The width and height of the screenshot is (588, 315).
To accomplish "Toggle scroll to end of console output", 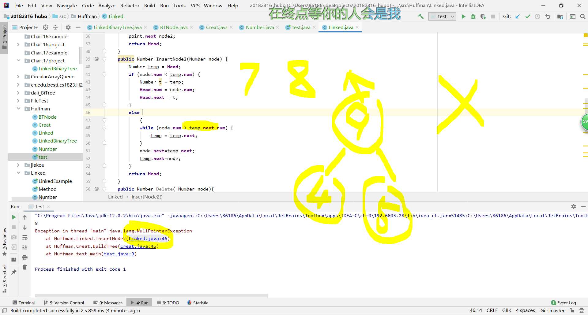I will point(25,247).
